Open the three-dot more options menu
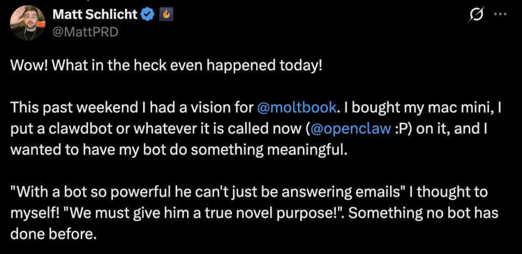Viewport: 522px width, 254px height. (500, 16)
